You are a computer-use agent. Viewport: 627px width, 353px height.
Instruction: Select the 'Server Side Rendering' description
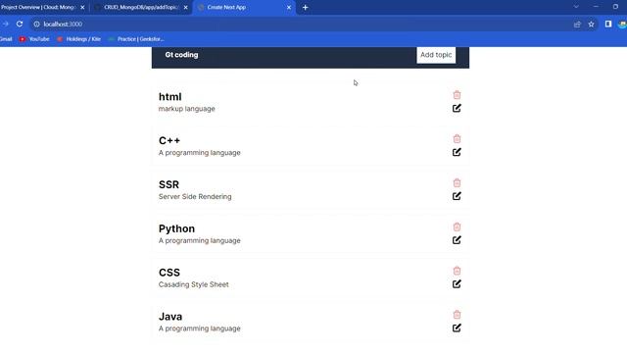[x=195, y=197]
